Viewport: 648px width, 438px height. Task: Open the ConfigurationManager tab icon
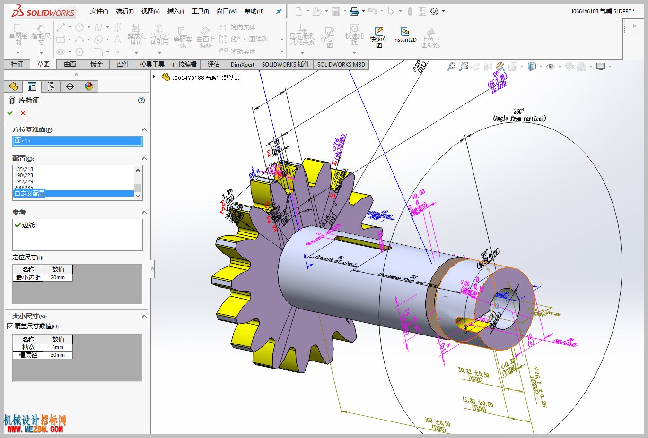[51, 86]
